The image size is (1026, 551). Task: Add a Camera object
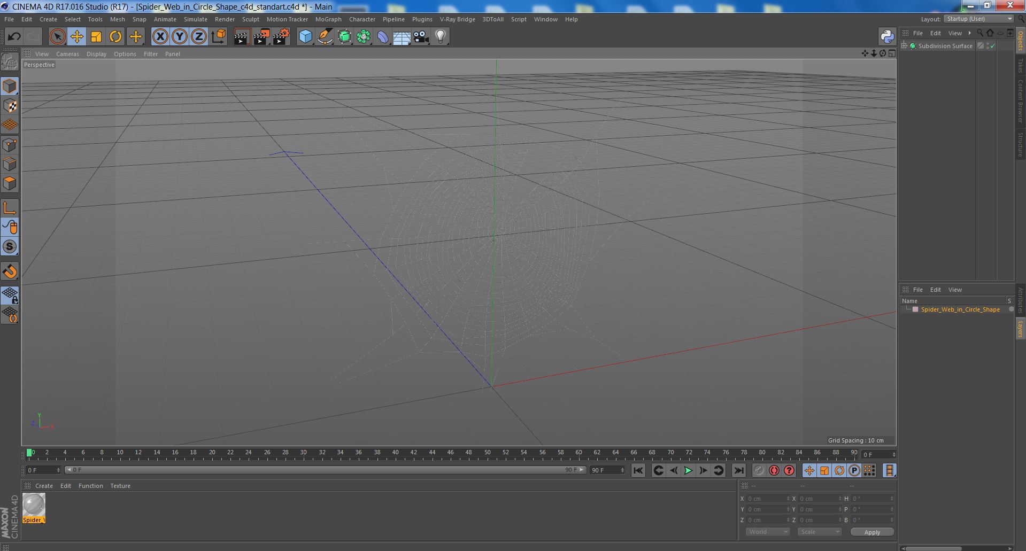[x=421, y=37]
